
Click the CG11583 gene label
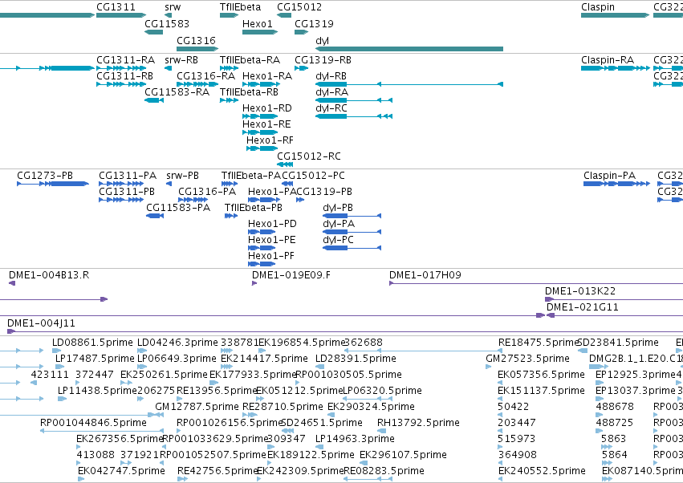click(167, 23)
